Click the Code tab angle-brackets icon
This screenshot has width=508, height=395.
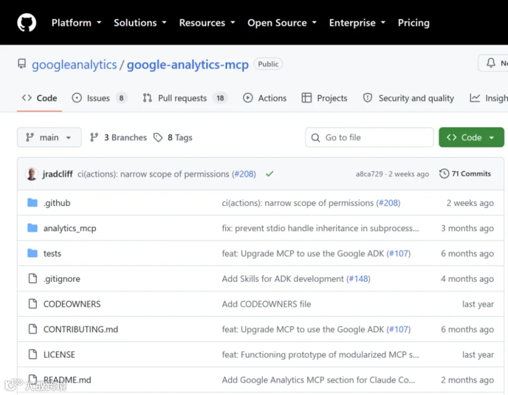point(27,98)
